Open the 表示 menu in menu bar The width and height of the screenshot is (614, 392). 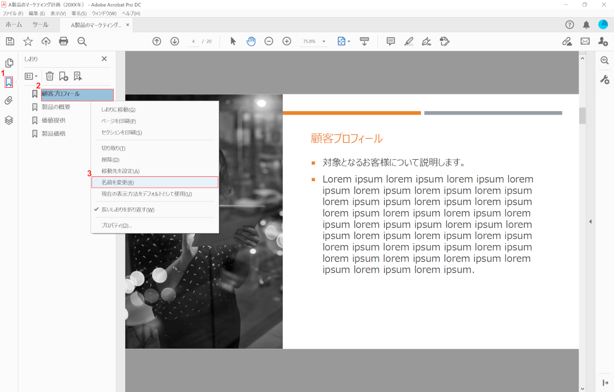[58, 13]
